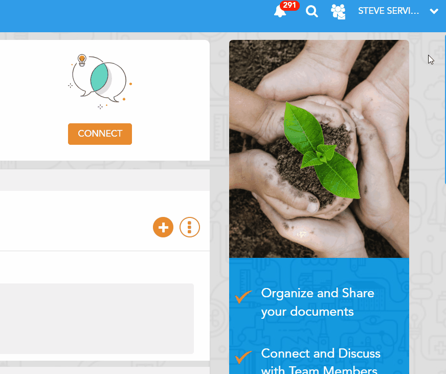
Task: Click the orange CONNECT button
Action: [100, 134]
